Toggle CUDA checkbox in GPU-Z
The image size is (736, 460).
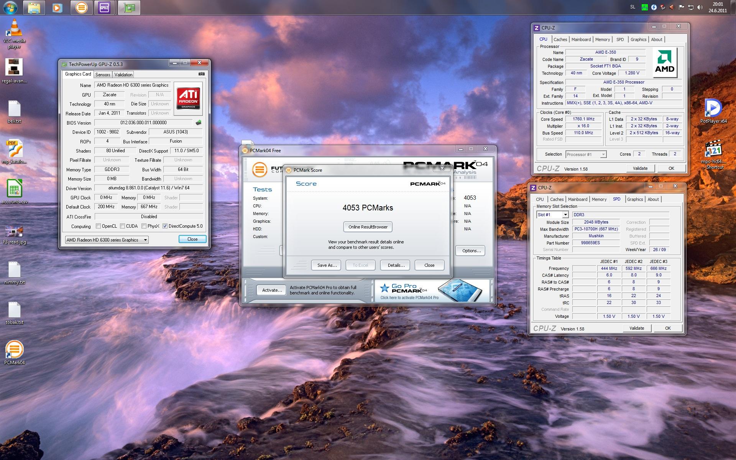[122, 226]
